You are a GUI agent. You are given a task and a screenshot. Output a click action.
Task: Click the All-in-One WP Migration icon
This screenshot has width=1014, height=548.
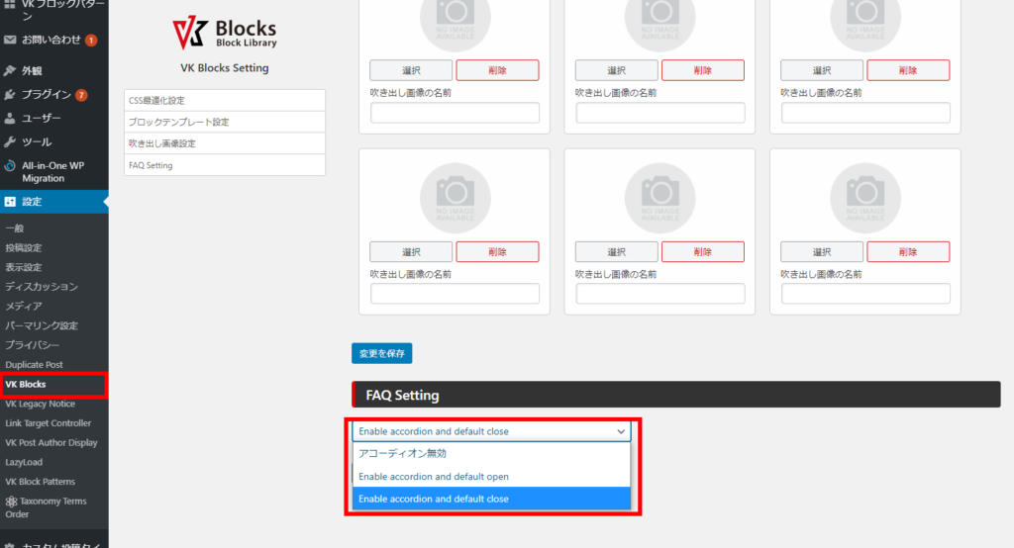coord(10,165)
